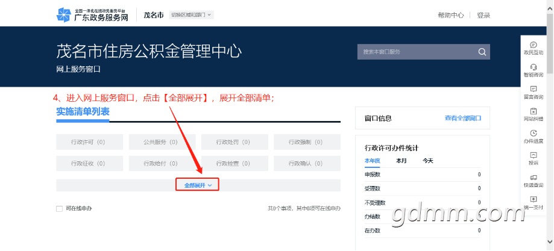
Task: Open 快递查询 truck icon
Action: (534, 181)
